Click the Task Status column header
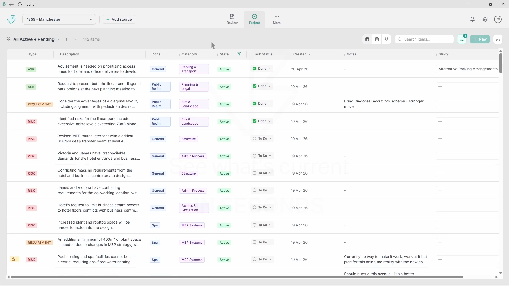This screenshot has width=509, height=286. (262, 54)
